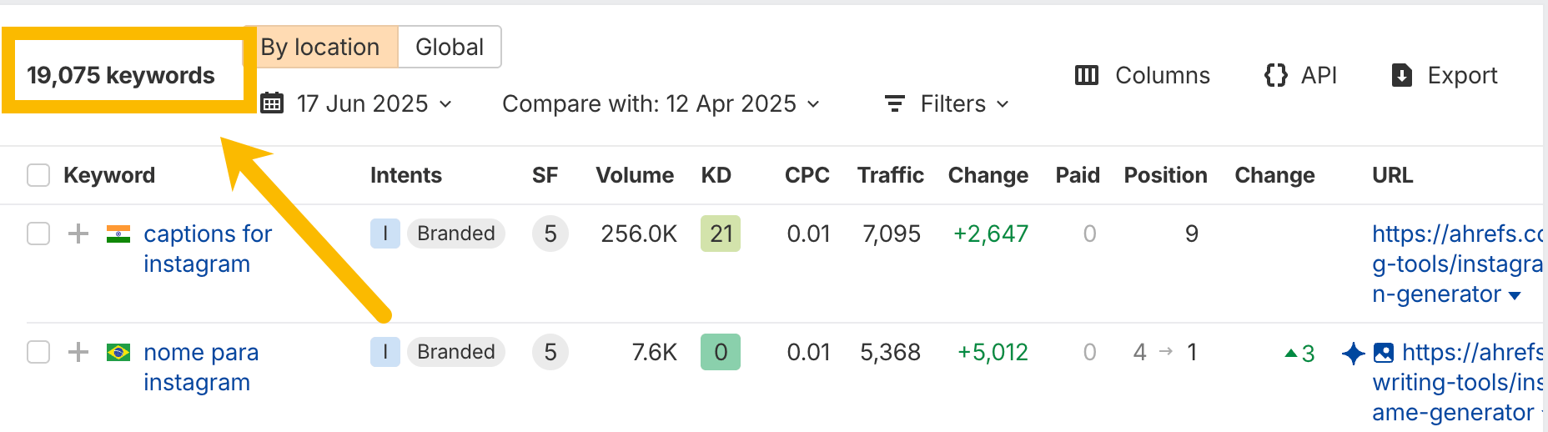Expand the Filters dropdown

click(947, 104)
